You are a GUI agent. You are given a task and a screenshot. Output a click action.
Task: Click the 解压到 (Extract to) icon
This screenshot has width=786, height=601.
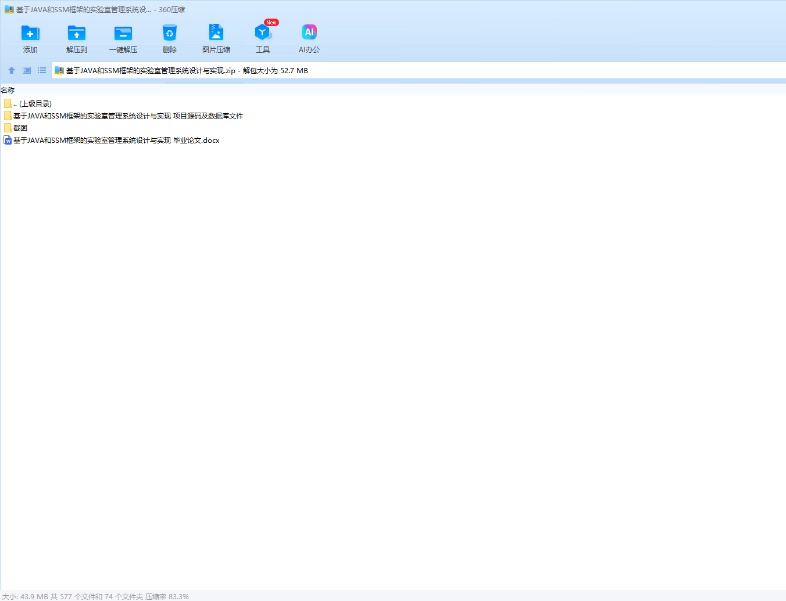(x=77, y=33)
